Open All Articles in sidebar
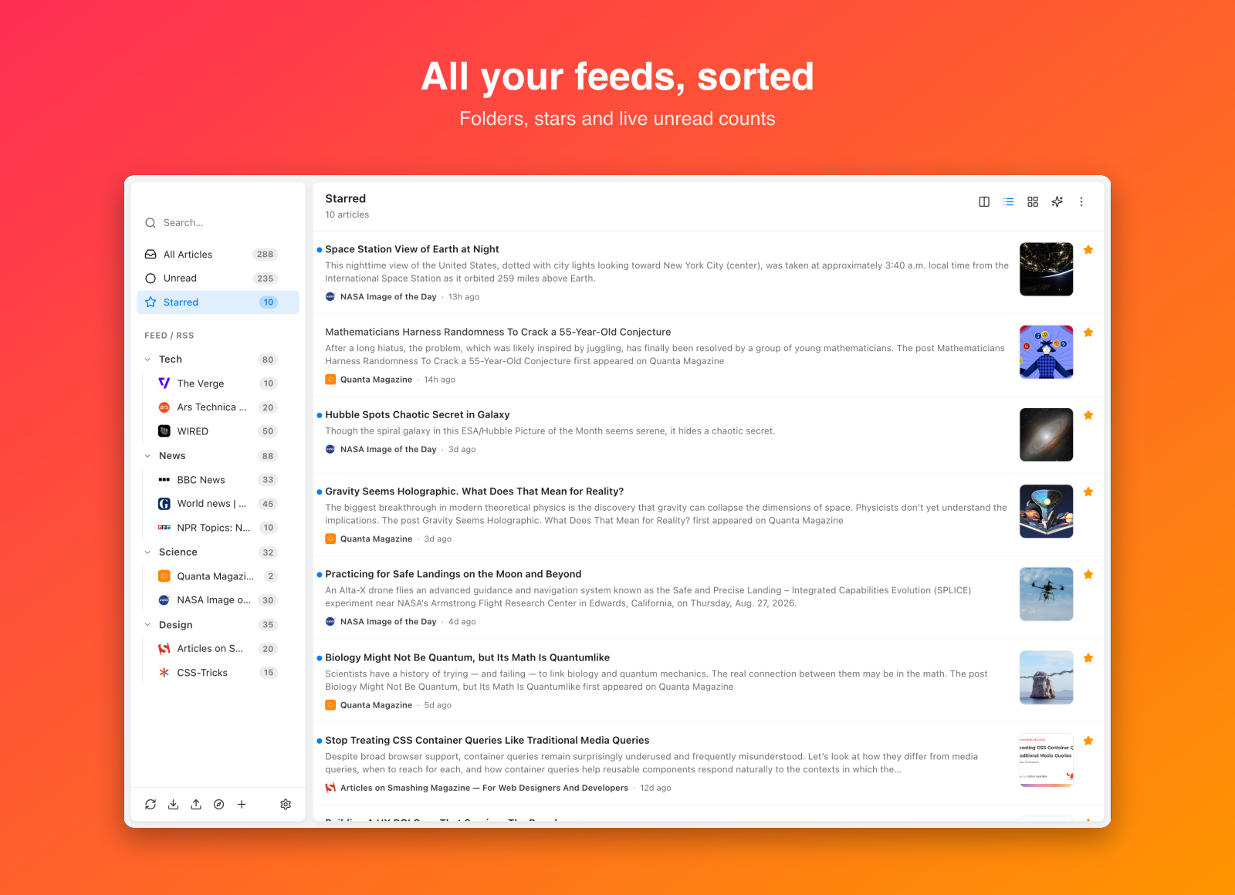The height and width of the screenshot is (895, 1235). [x=218, y=255]
